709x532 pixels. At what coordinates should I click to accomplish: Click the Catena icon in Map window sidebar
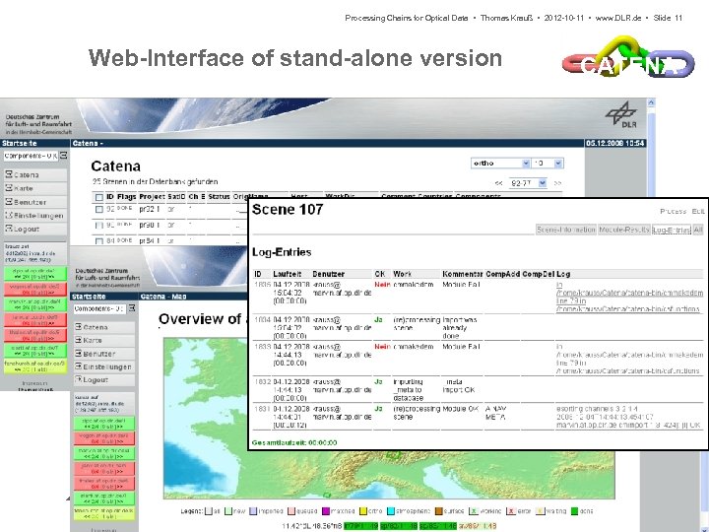78,326
